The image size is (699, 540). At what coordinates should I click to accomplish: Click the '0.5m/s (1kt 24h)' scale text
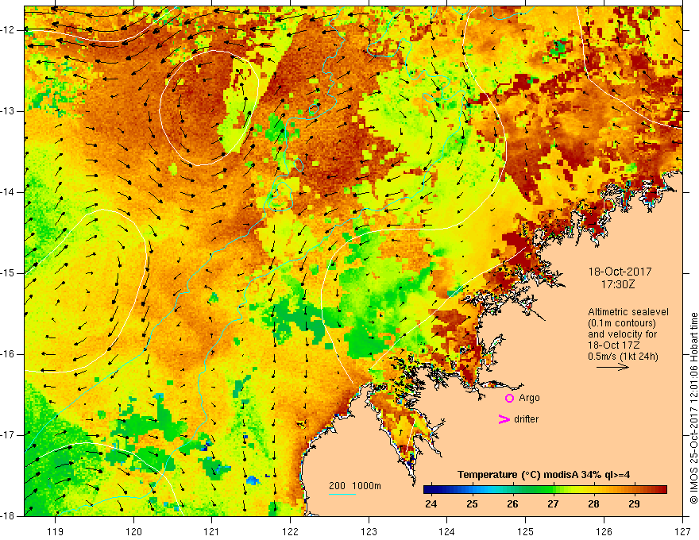[623, 357]
